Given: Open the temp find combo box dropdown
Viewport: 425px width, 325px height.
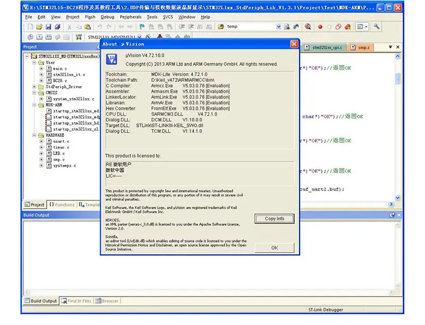Looking at the screenshot, I should 278,27.
